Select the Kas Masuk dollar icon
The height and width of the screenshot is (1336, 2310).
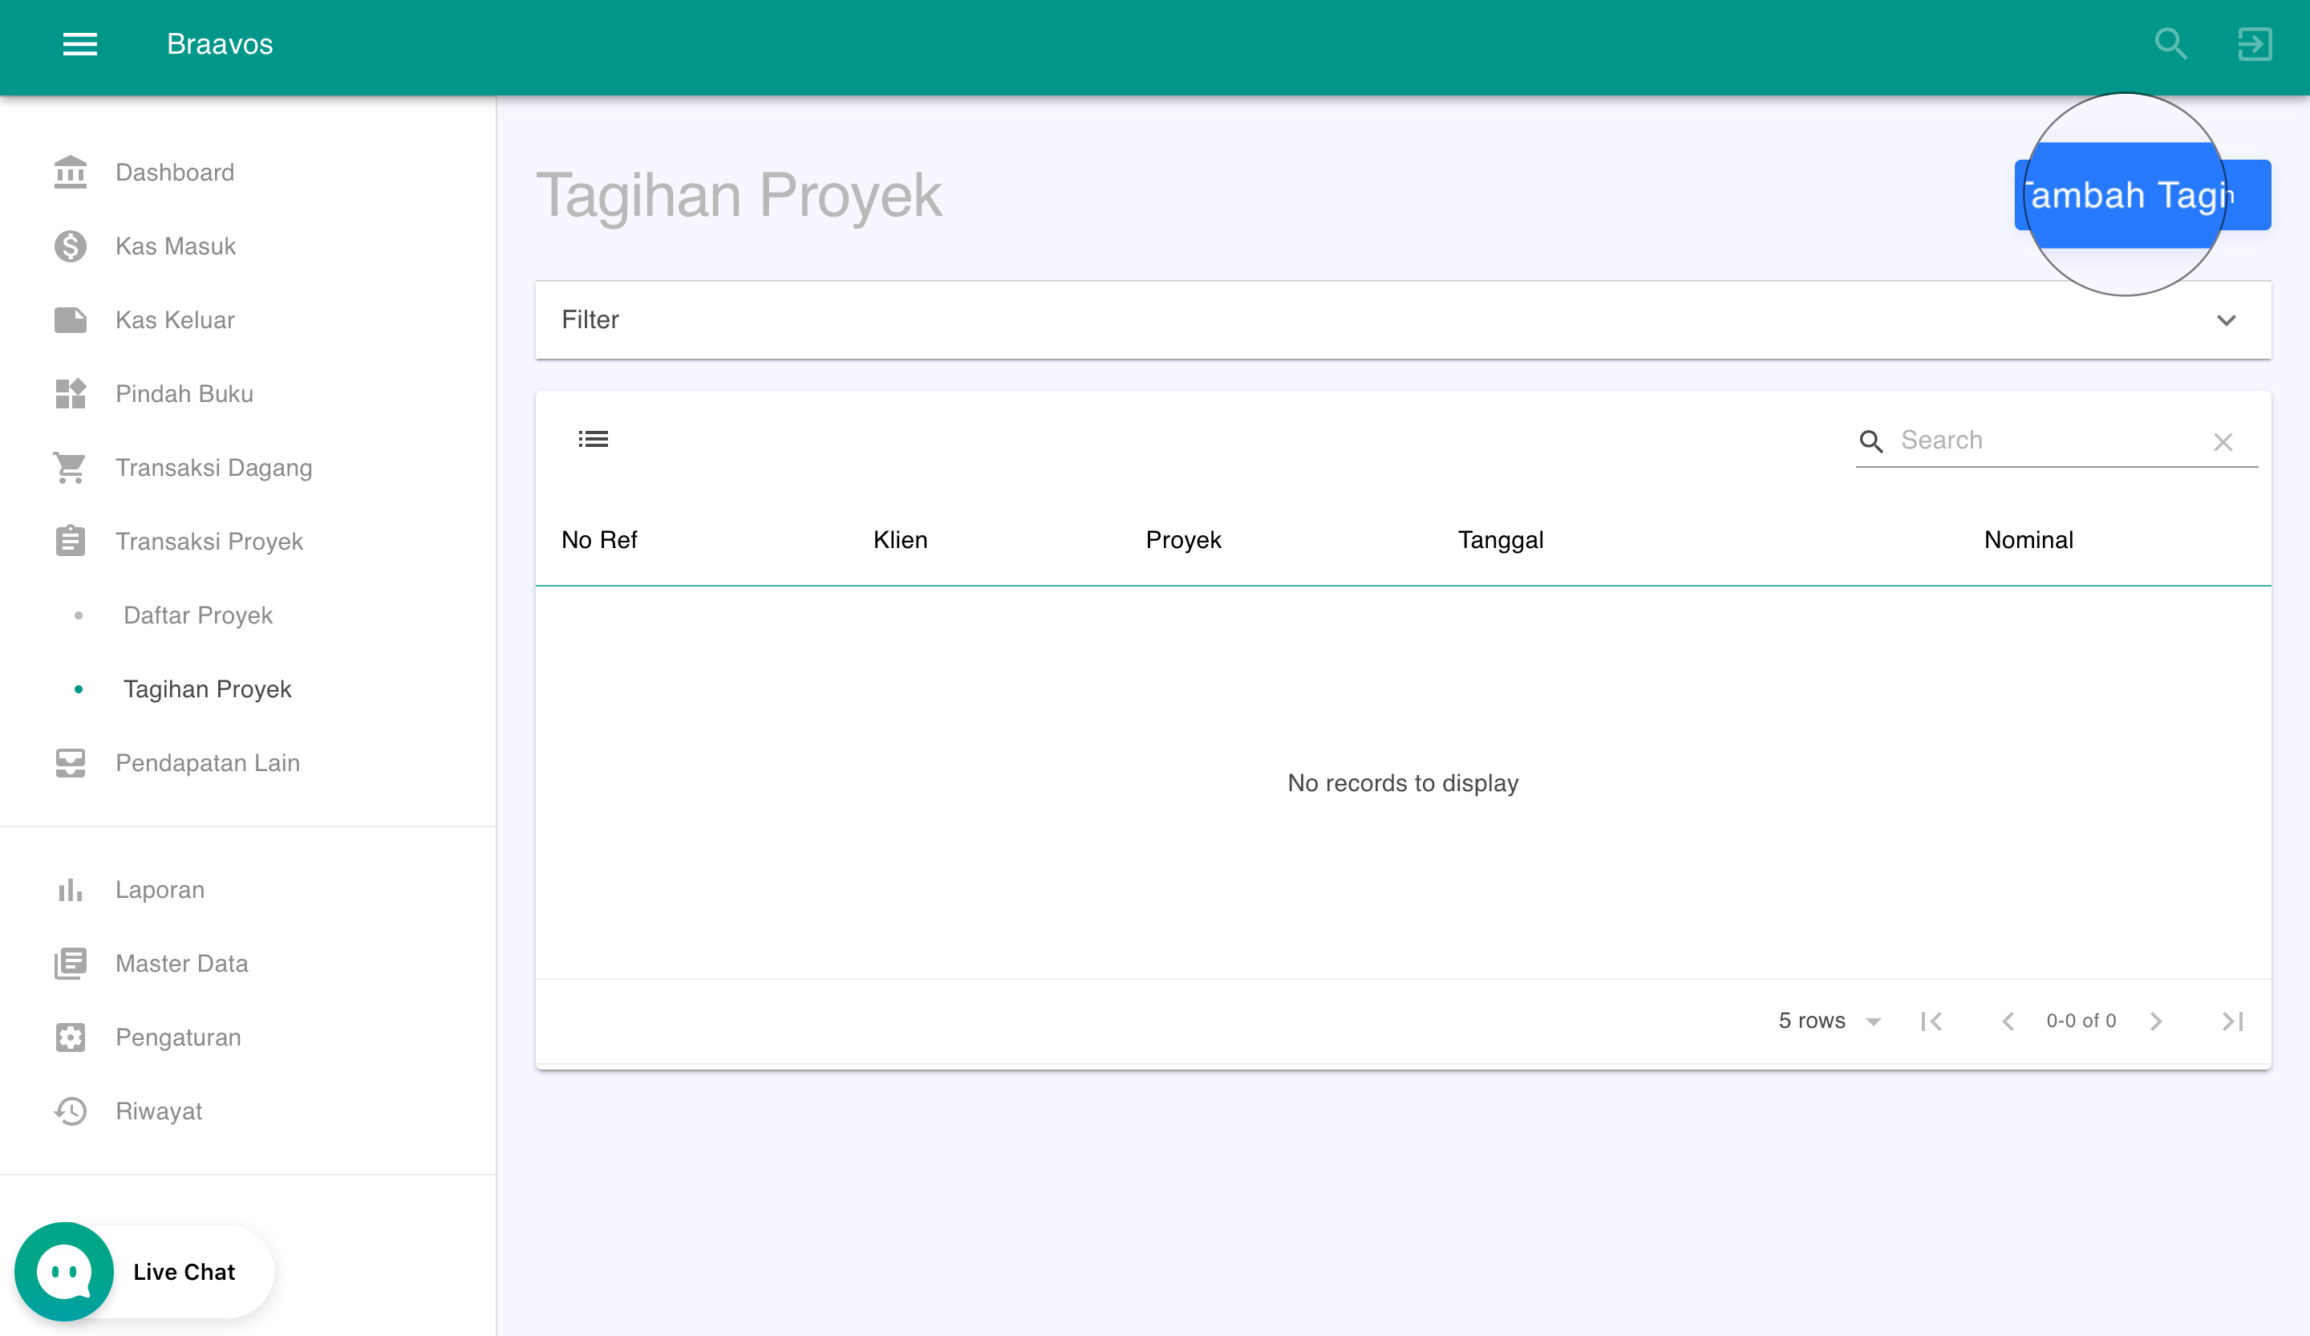(69, 246)
